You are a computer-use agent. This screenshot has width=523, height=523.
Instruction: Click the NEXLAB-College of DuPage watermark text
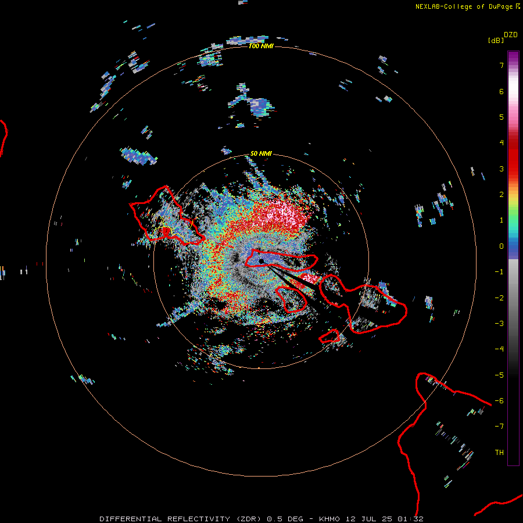(467, 6)
